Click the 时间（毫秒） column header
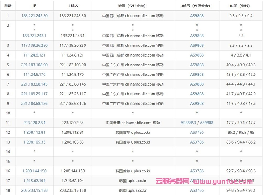This screenshot has height=195, width=263. 241,6
